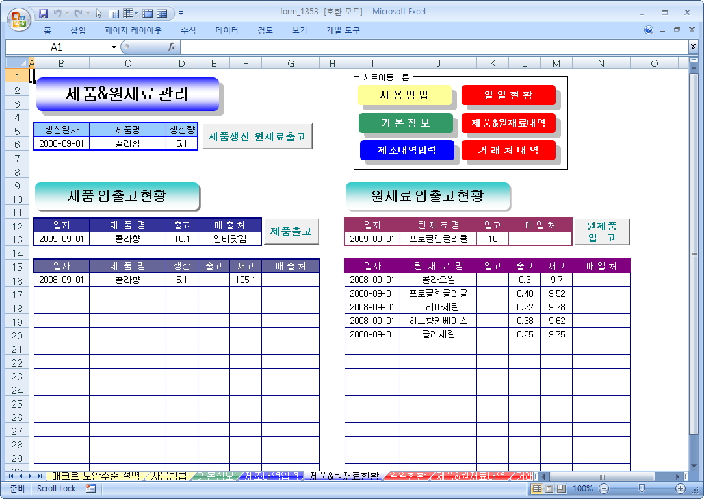Switch to Page Break Preview view

click(560, 488)
